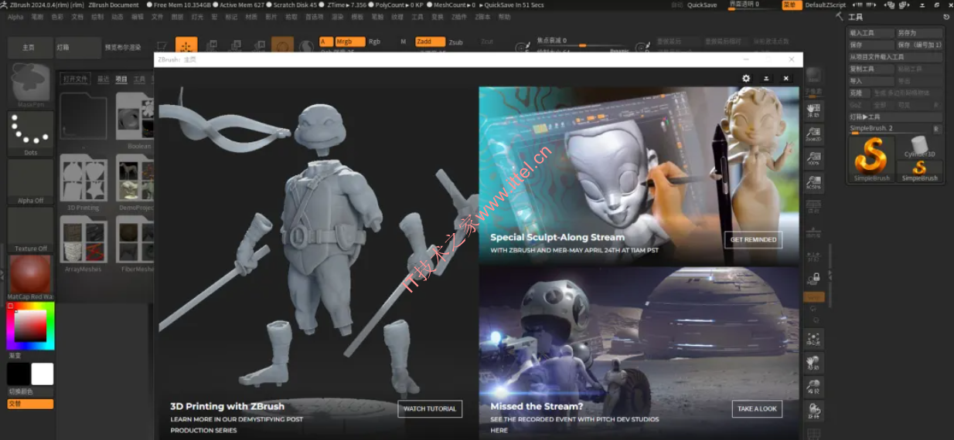954x440 pixels.
Task: Click the 载入工具 load tool button
Action: pyautogui.click(x=871, y=33)
